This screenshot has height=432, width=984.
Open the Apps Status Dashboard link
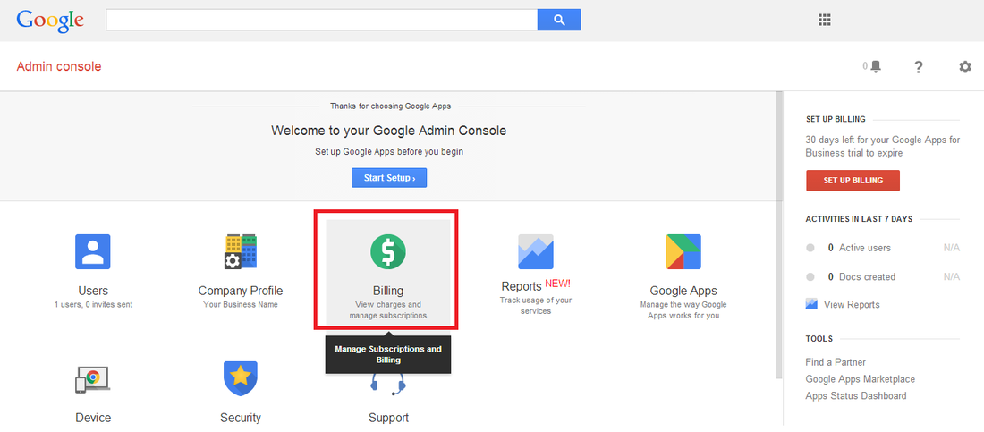tap(856, 396)
